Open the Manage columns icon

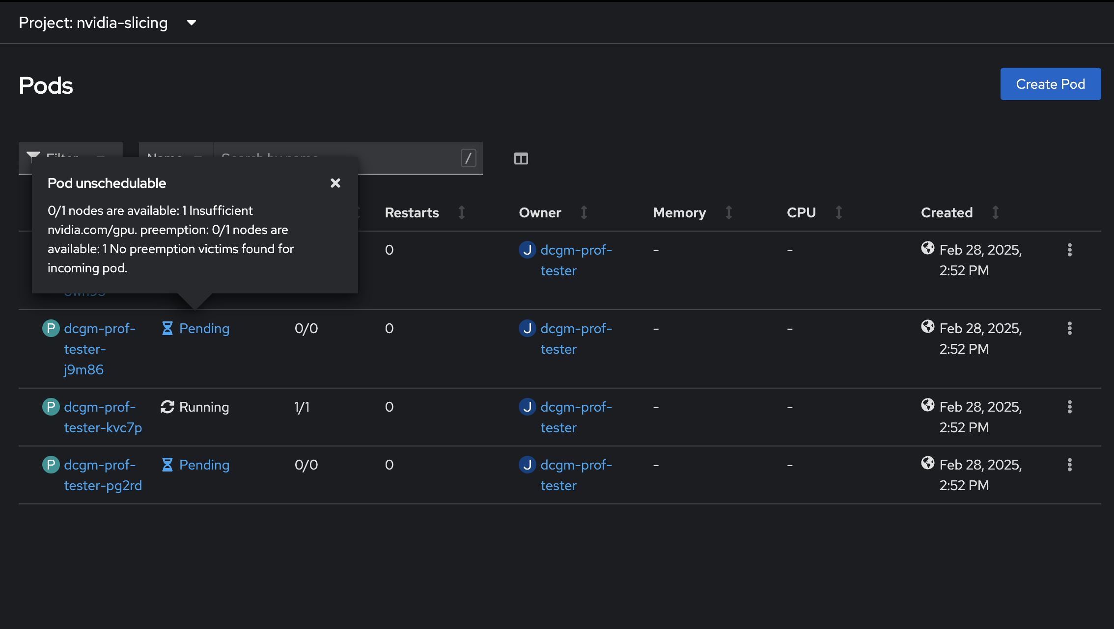coord(521,158)
